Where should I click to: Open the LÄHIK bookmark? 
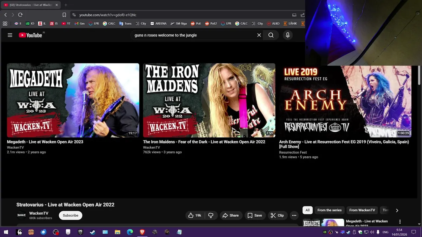[x=290, y=24]
